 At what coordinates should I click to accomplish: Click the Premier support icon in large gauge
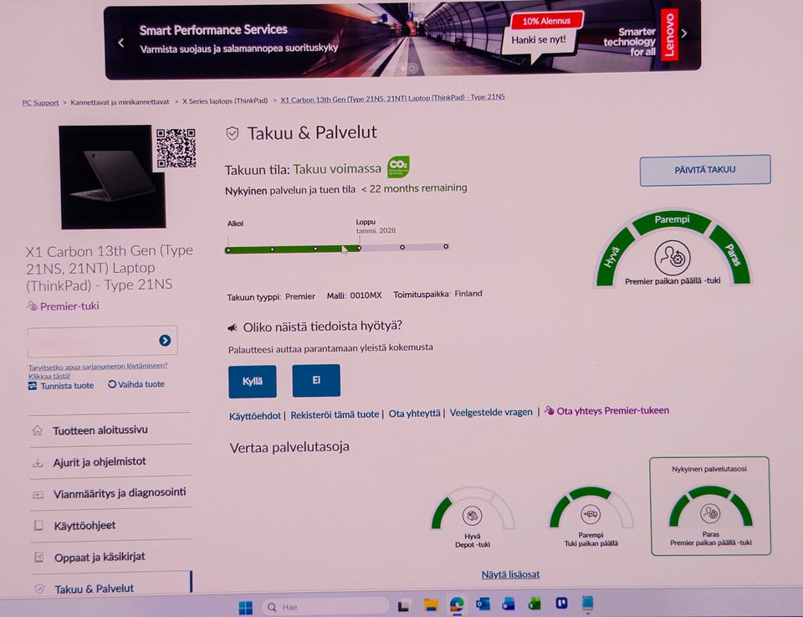click(x=673, y=258)
